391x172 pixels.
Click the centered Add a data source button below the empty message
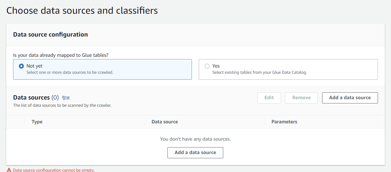pyautogui.click(x=195, y=152)
